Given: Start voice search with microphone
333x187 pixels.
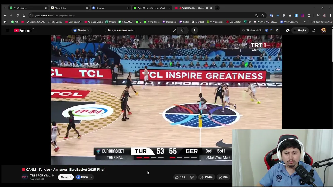Looking at the screenshot, I should (x=195, y=30).
